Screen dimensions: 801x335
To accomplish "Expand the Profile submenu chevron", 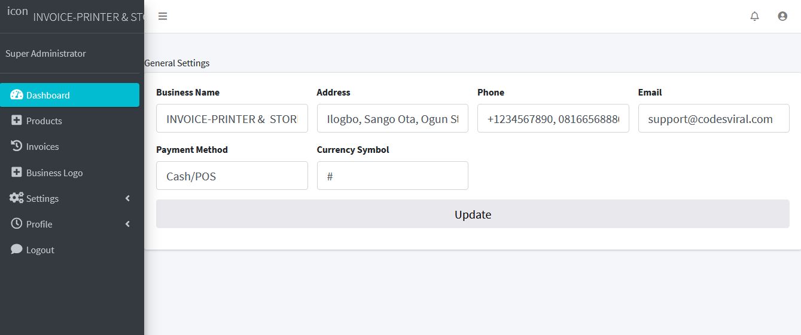I will pos(127,224).
